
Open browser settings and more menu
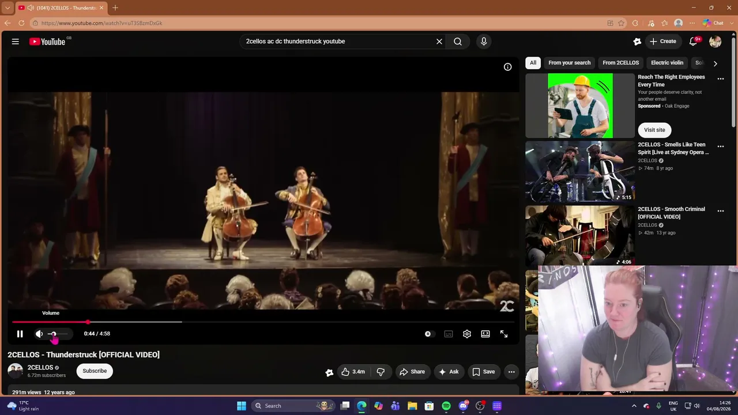point(692,23)
